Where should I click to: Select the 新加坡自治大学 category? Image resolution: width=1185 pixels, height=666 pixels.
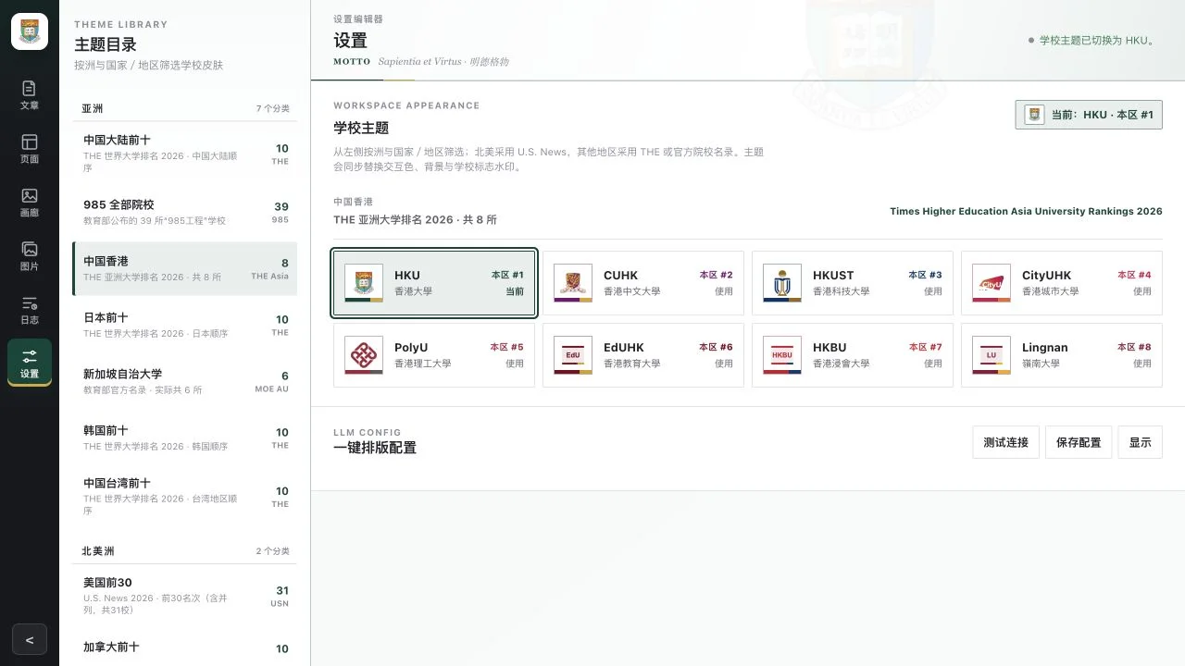pos(185,381)
